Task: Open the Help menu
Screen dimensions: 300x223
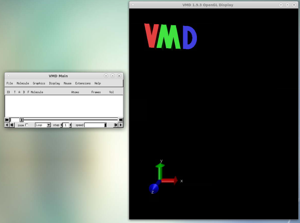Action: pyautogui.click(x=98, y=83)
